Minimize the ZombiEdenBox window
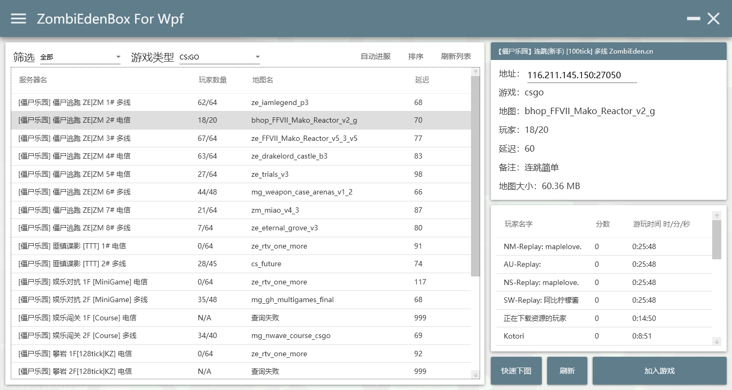This screenshot has height=390, width=732. click(x=693, y=19)
